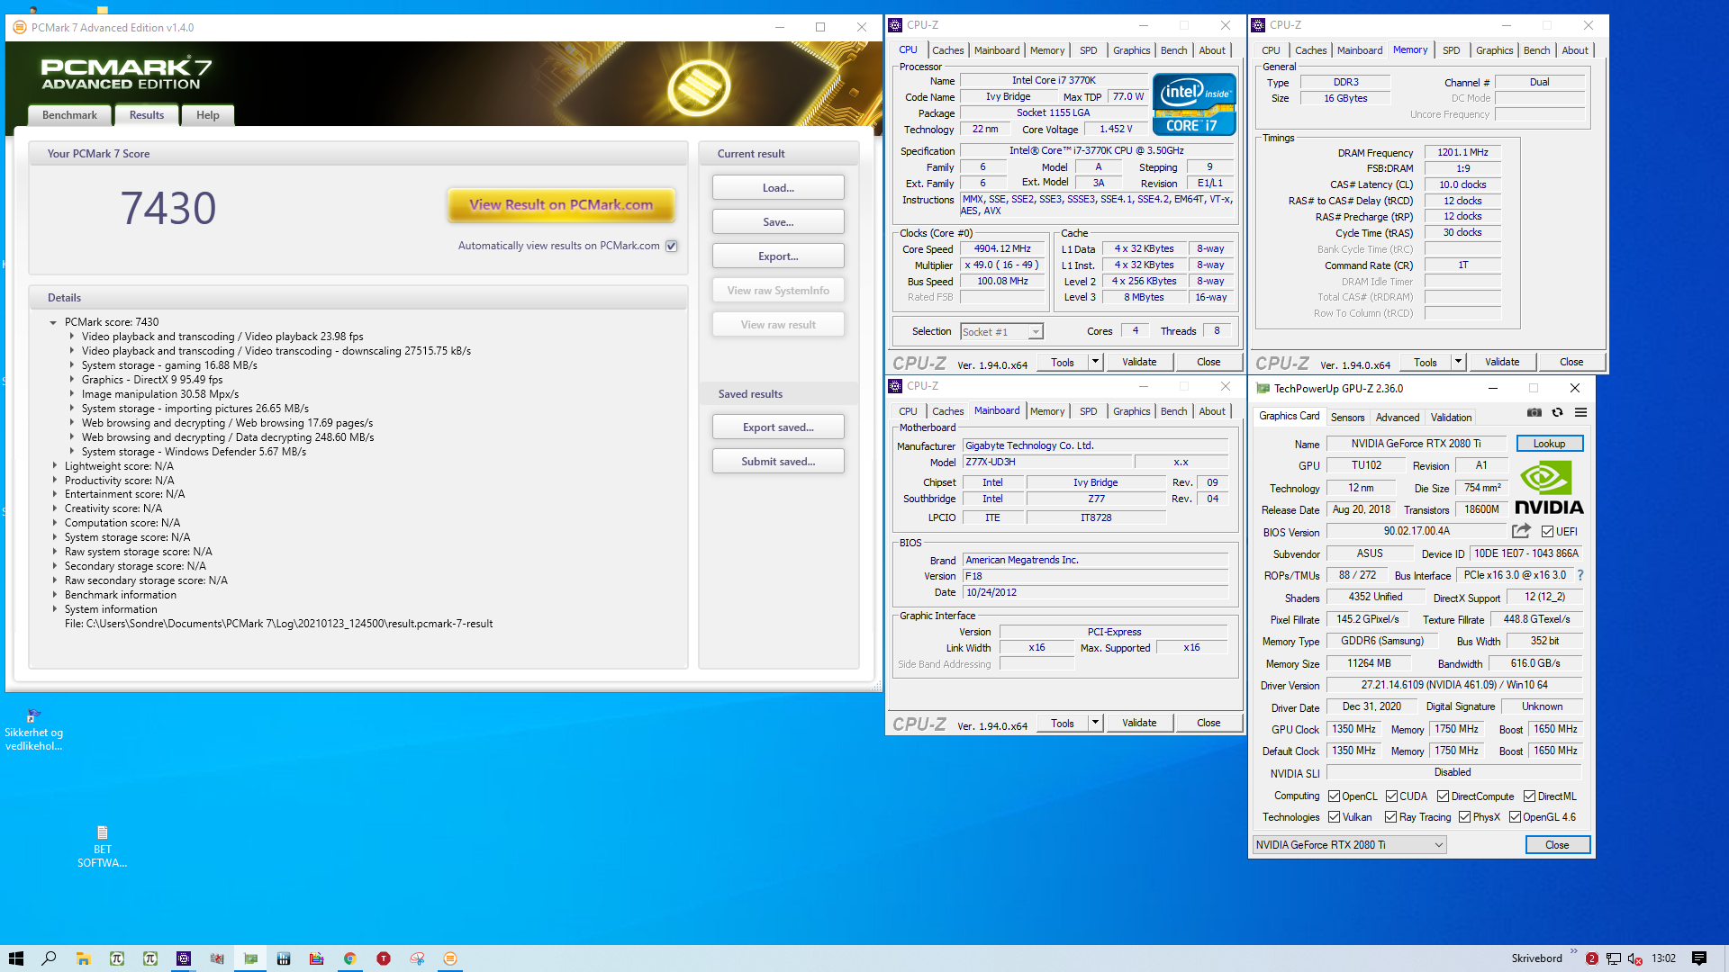Click the Skrivebord toolbar label in the taskbar
The height and width of the screenshot is (972, 1729).
[1536, 958]
